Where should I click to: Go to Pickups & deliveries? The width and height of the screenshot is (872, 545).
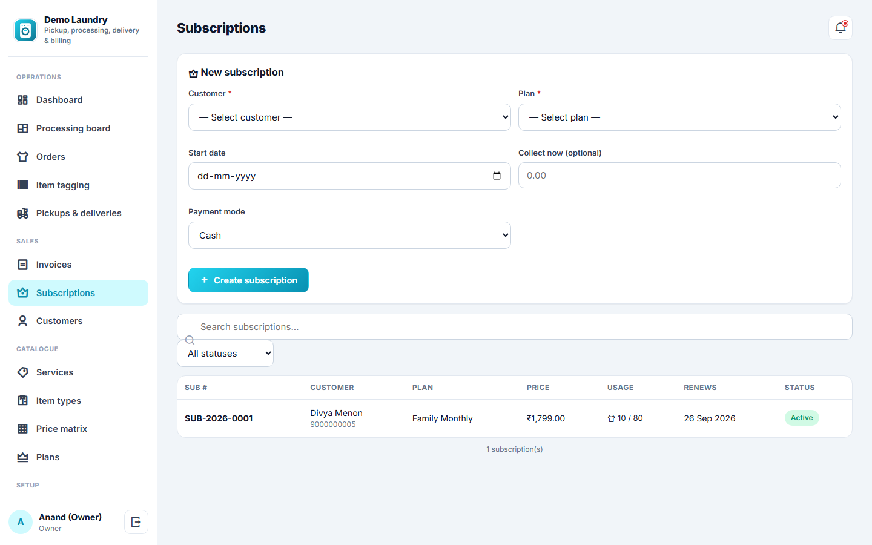pos(78,213)
